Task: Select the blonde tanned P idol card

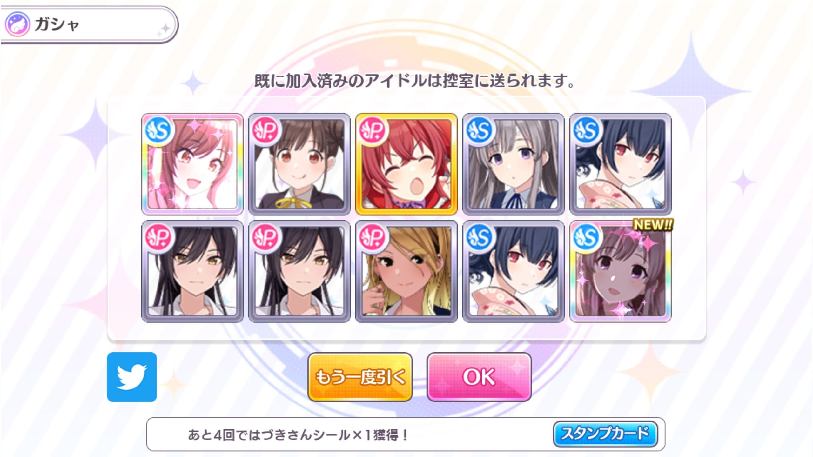Action: click(406, 271)
